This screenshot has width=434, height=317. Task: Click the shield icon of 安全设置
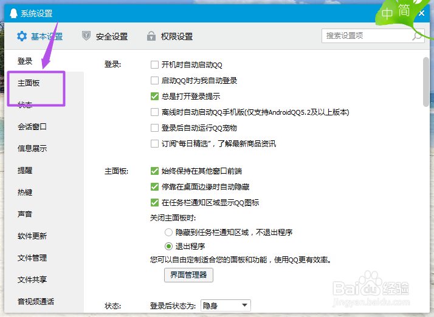click(x=86, y=36)
